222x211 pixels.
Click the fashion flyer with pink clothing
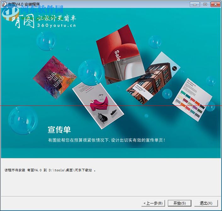(x=98, y=106)
